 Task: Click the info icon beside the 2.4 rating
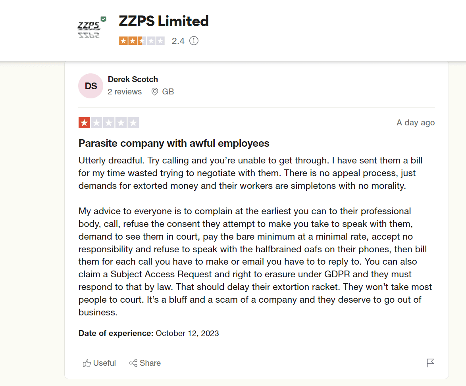(x=194, y=41)
